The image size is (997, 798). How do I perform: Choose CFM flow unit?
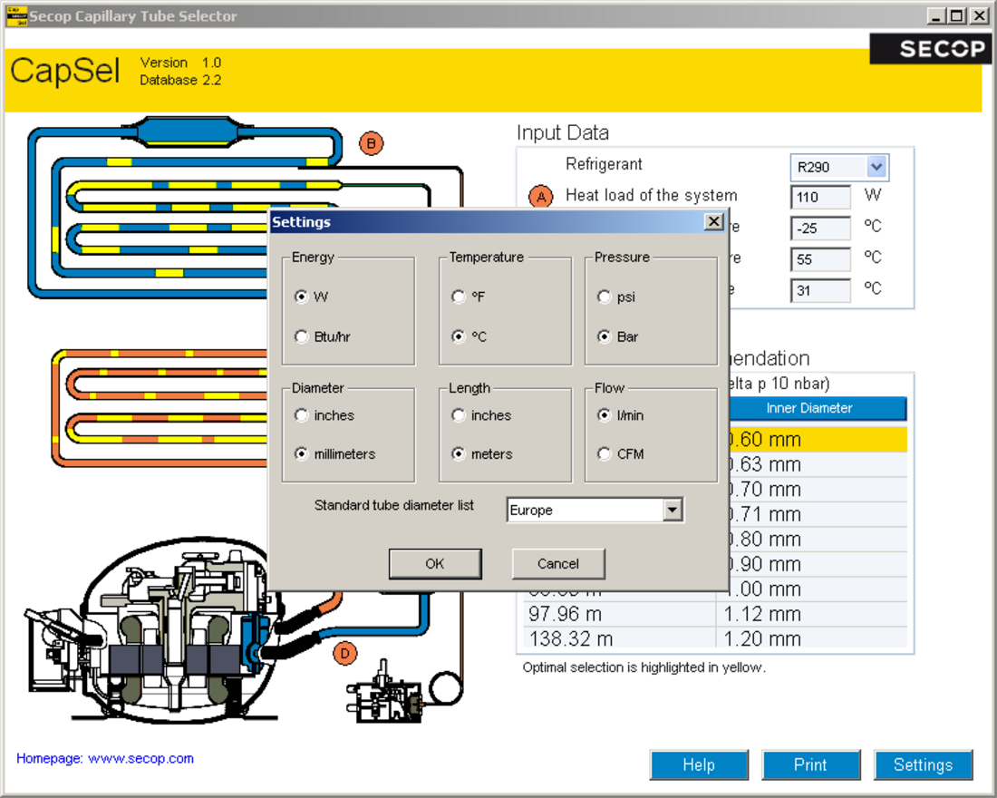pos(604,453)
